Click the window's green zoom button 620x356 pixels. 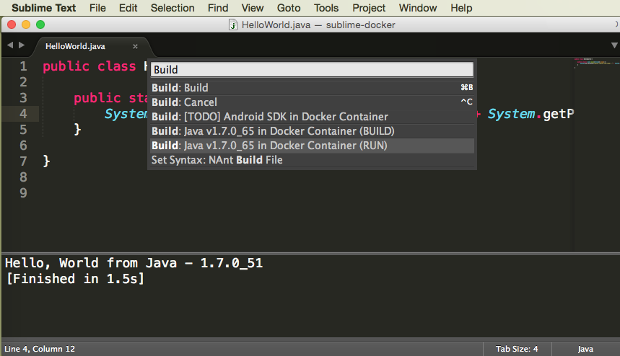click(40, 25)
